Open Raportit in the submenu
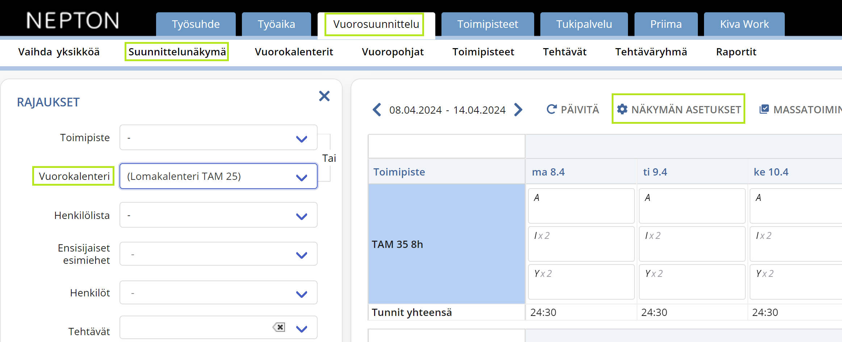This screenshot has height=342, width=842. pyautogui.click(x=736, y=52)
